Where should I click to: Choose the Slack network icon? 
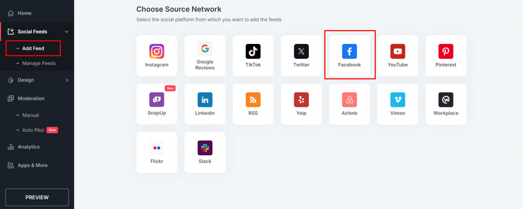[205, 148]
